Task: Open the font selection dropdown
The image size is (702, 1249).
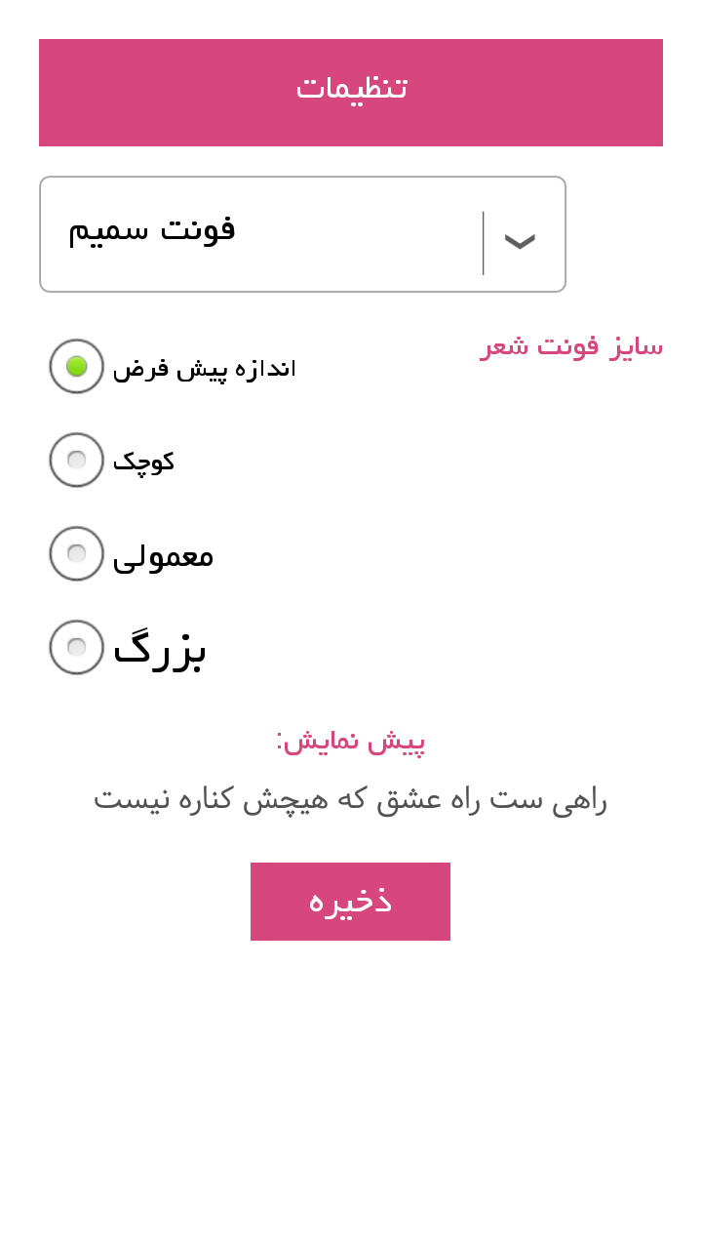Action: 302,234
